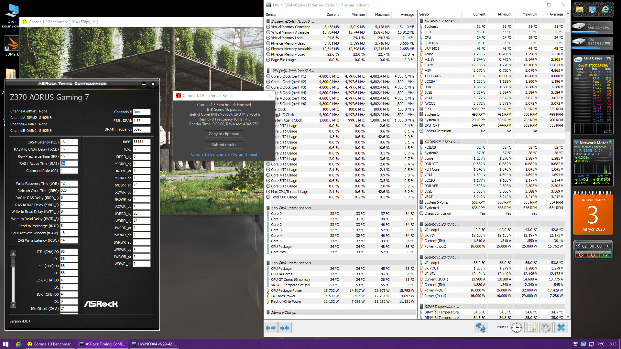The height and width of the screenshot is (349, 621).
Task: Click the logging start document icon
Action: 531,328
